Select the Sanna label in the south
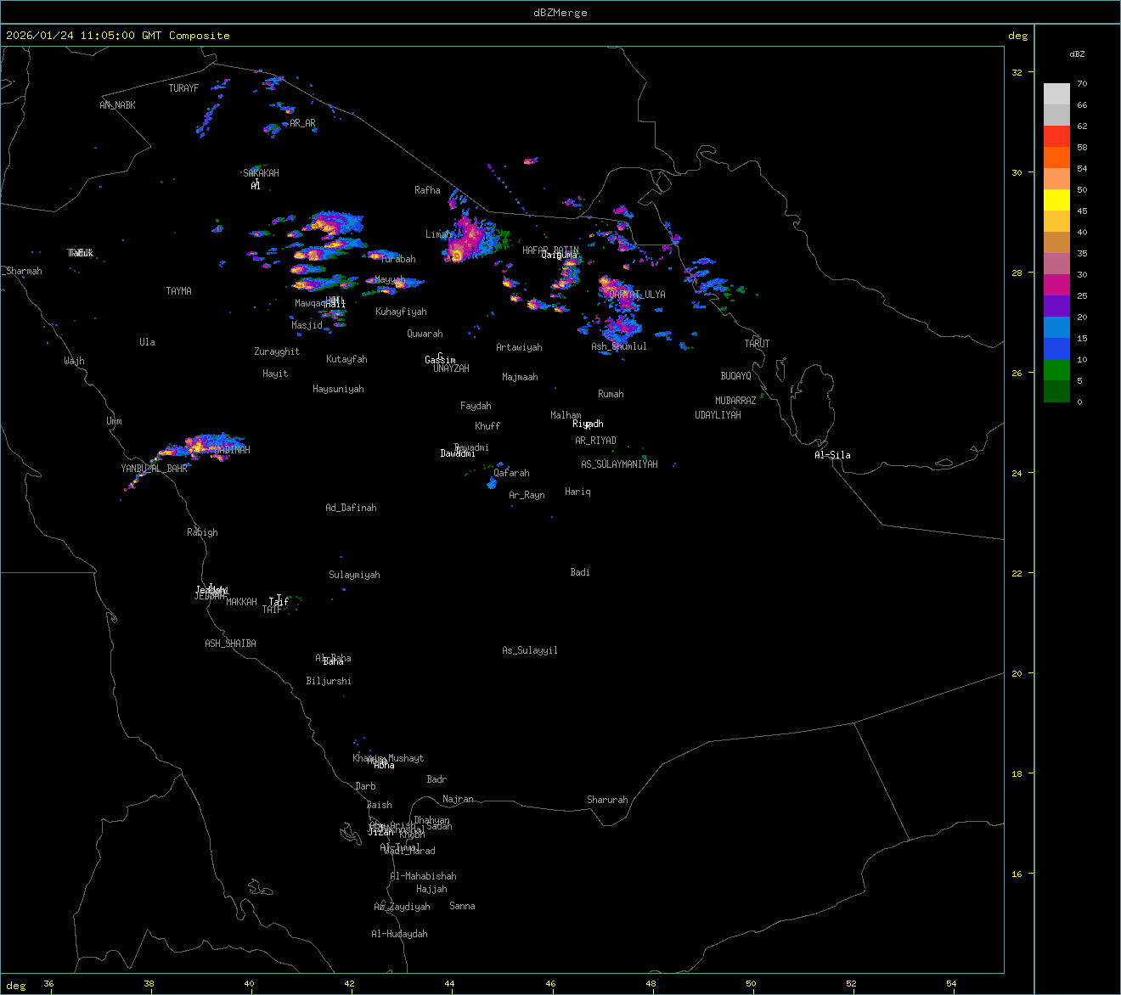This screenshot has height=995, width=1121. tap(462, 906)
